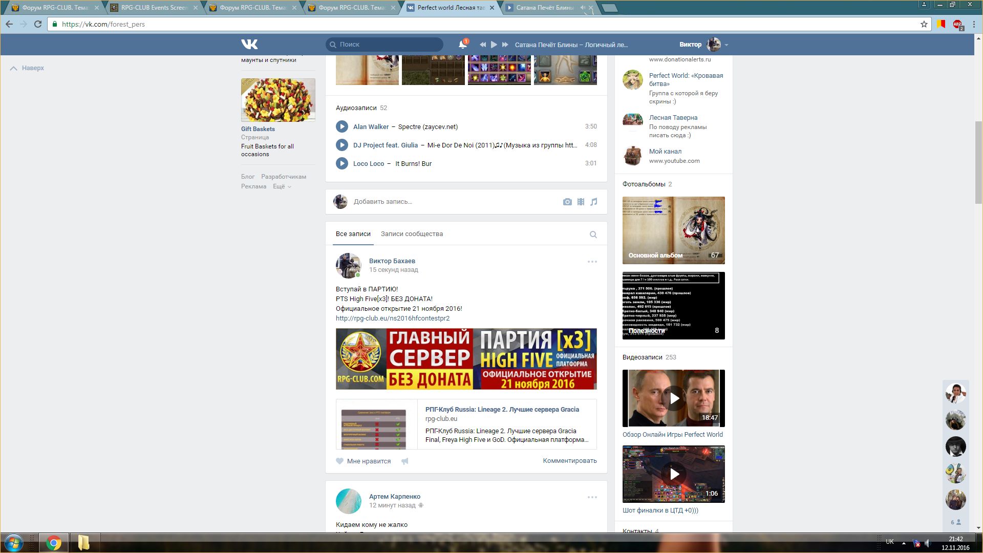Viewport: 983px width, 553px height.
Task: Play the header audio player
Action: tap(494, 45)
